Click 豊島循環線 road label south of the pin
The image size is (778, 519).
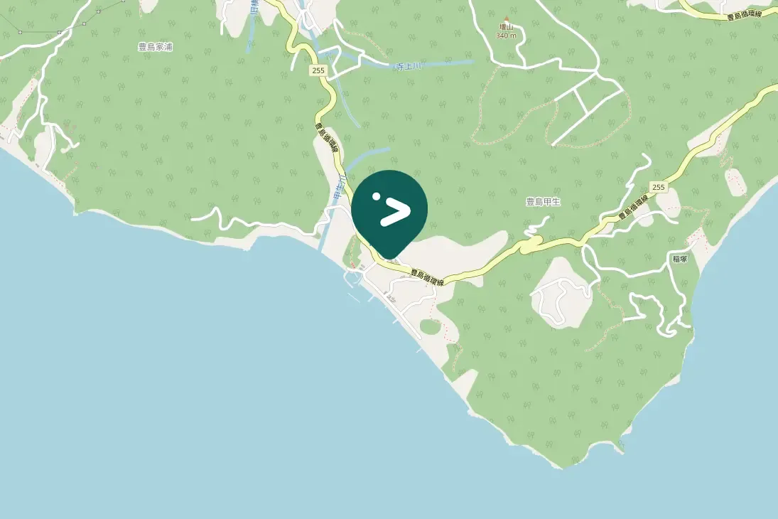click(427, 277)
